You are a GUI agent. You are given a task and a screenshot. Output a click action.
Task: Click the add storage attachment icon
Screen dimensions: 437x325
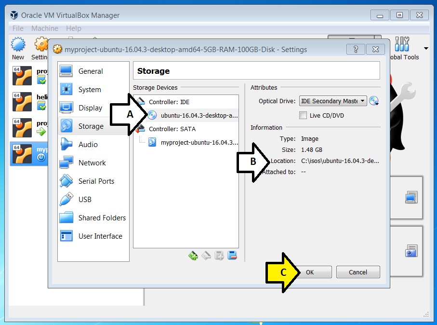click(x=219, y=255)
